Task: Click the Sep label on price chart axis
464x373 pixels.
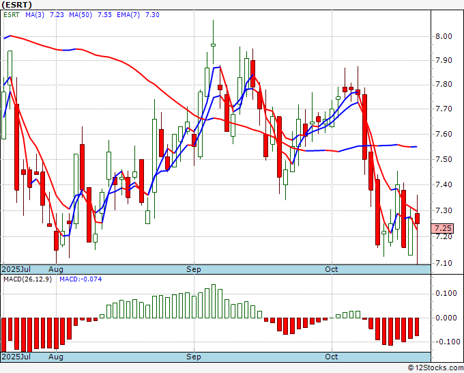Action: click(x=194, y=269)
